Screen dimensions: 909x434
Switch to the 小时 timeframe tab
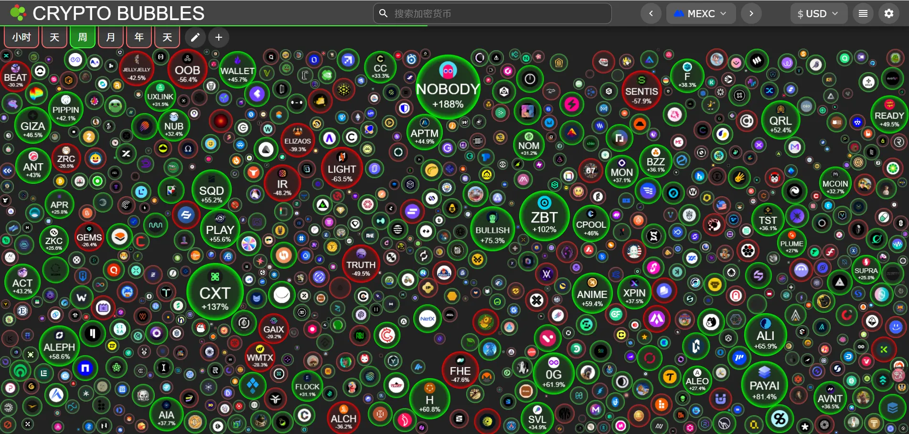click(x=21, y=37)
